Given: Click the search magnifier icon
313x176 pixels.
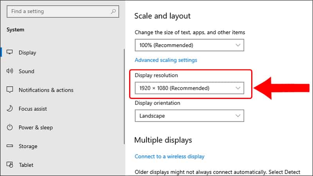Looking at the screenshot, I should 113,11.
